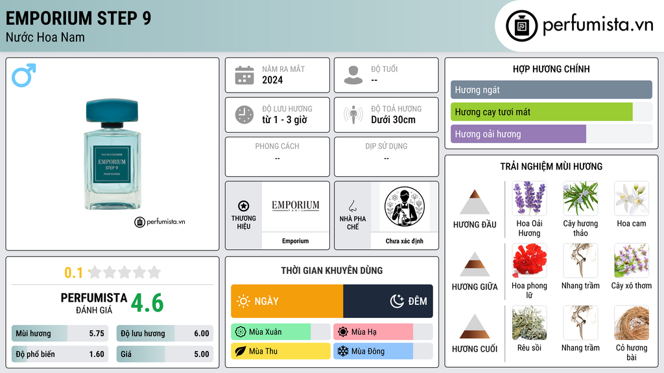Click the Độ lưu hương 6.00 rating bar
664x373 pixels.
pyautogui.click(x=165, y=333)
